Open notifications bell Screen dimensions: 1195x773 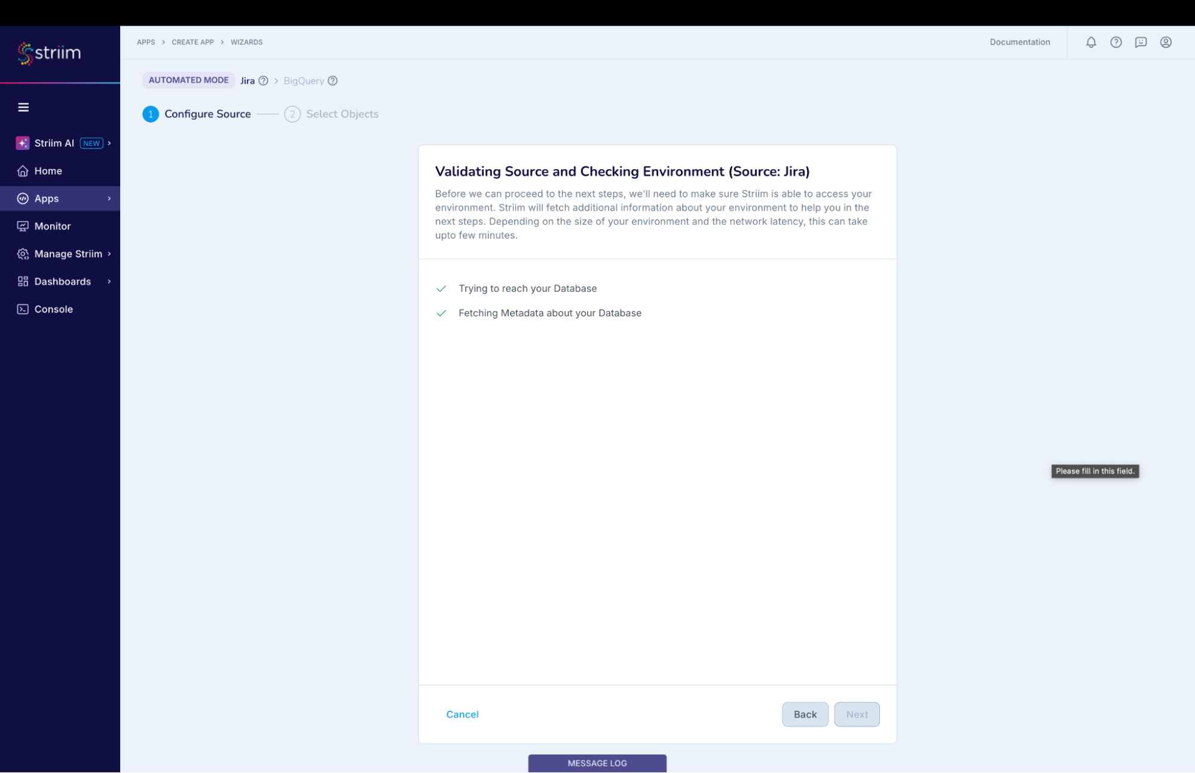(x=1091, y=42)
